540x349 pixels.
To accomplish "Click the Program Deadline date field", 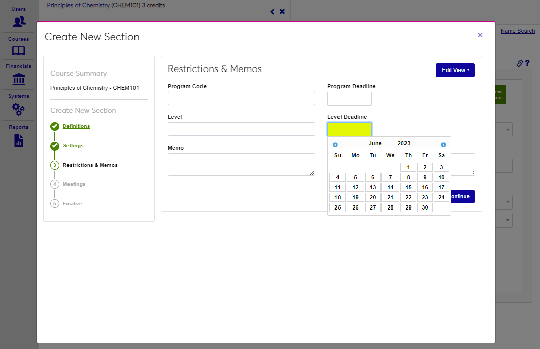I will (x=350, y=99).
